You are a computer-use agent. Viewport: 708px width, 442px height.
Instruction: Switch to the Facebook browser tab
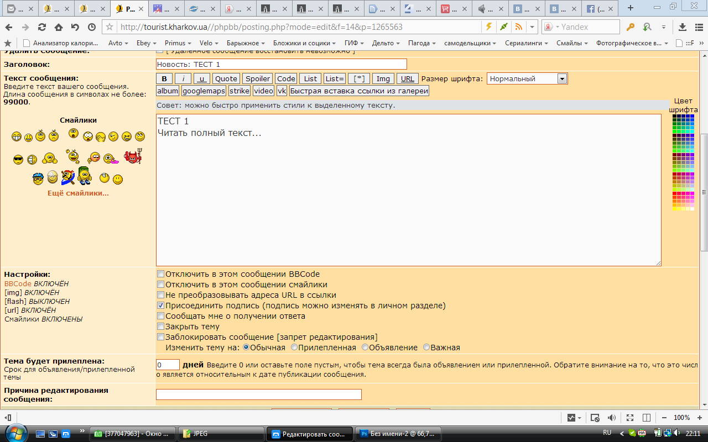pyautogui.click(x=598, y=8)
